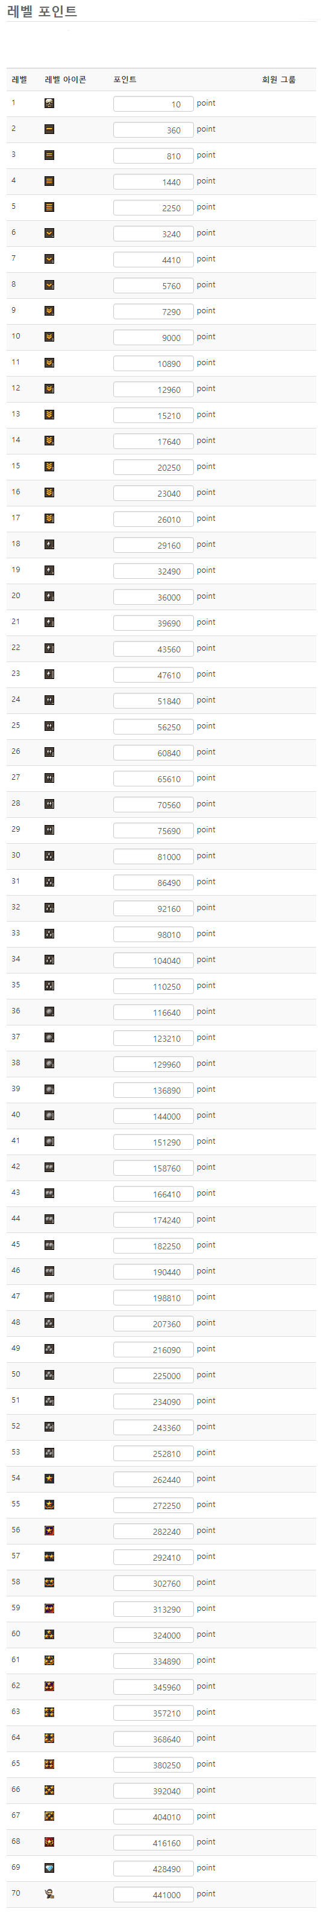The height and width of the screenshot is (1912, 321).
Task: Click the level 60 field showing 324000
Action: pyautogui.click(x=154, y=1634)
